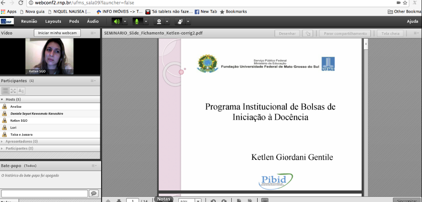The height and width of the screenshot is (202, 422).
Task: Click the Ajuda help link
Action: click(x=412, y=21)
